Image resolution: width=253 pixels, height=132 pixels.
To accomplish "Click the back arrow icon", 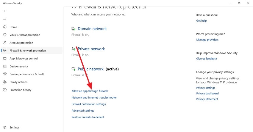I will coord(4,11).
